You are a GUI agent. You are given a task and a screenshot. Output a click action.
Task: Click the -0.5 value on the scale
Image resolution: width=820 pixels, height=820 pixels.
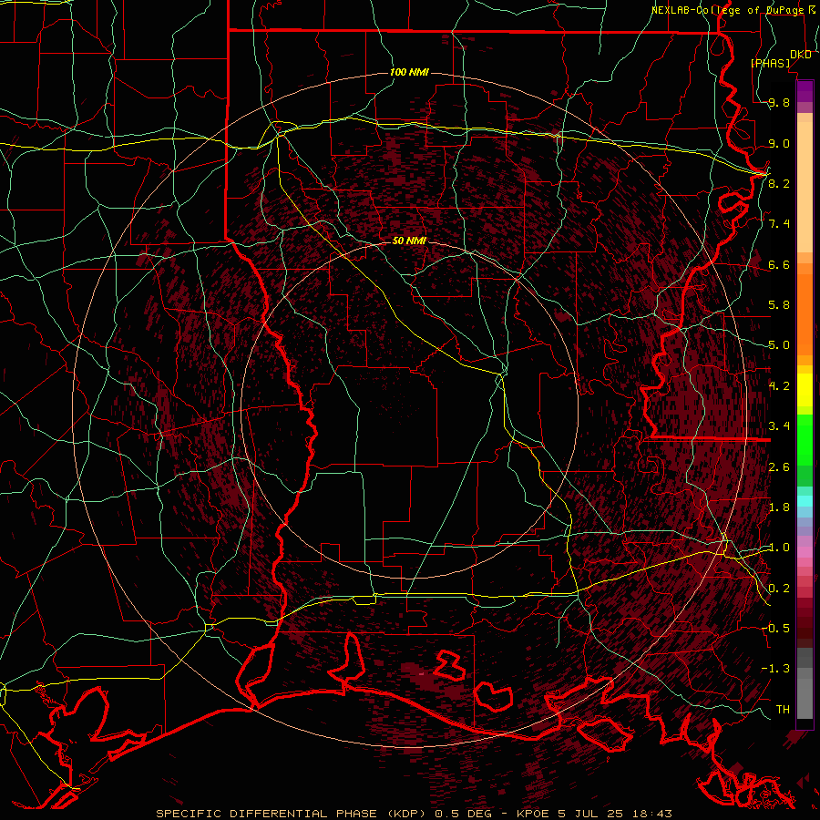point(775,629)
